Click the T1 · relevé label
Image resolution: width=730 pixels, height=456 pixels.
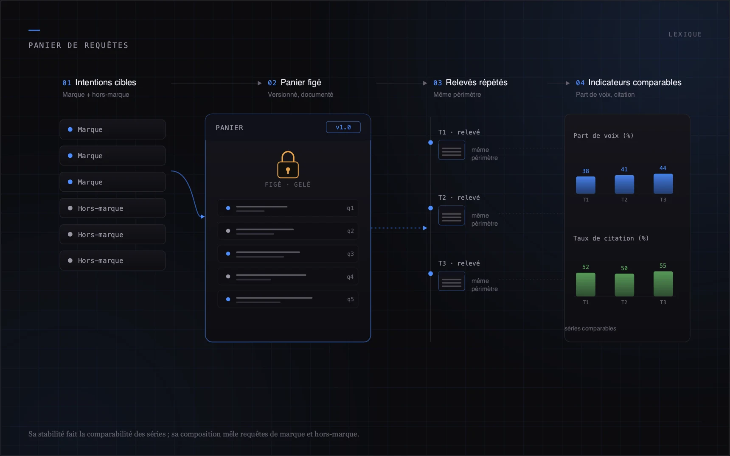coord(459,132)
